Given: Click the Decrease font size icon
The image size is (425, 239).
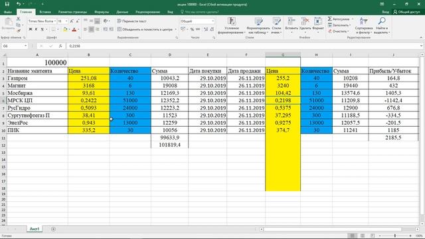Looking at the screenshot, I should click(x=78, y=21).
